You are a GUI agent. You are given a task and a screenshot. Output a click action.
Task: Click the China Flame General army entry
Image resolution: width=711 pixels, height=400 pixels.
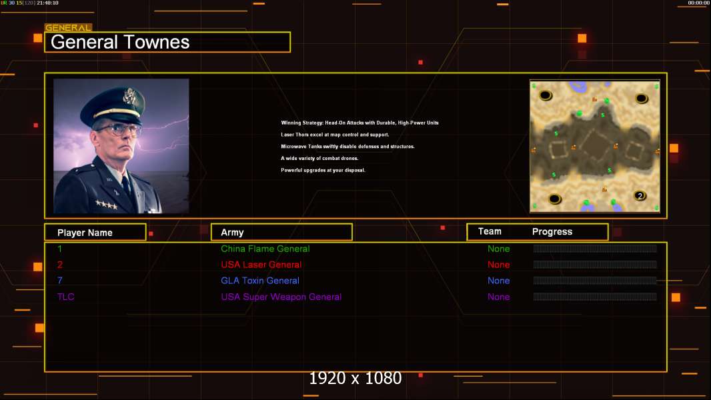[265, 249]
